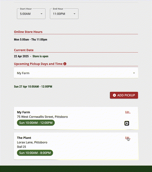Click the Sun 27 Apr pickup time text
The width and height of the screenshot is (152, 172).
coord(33,87)
